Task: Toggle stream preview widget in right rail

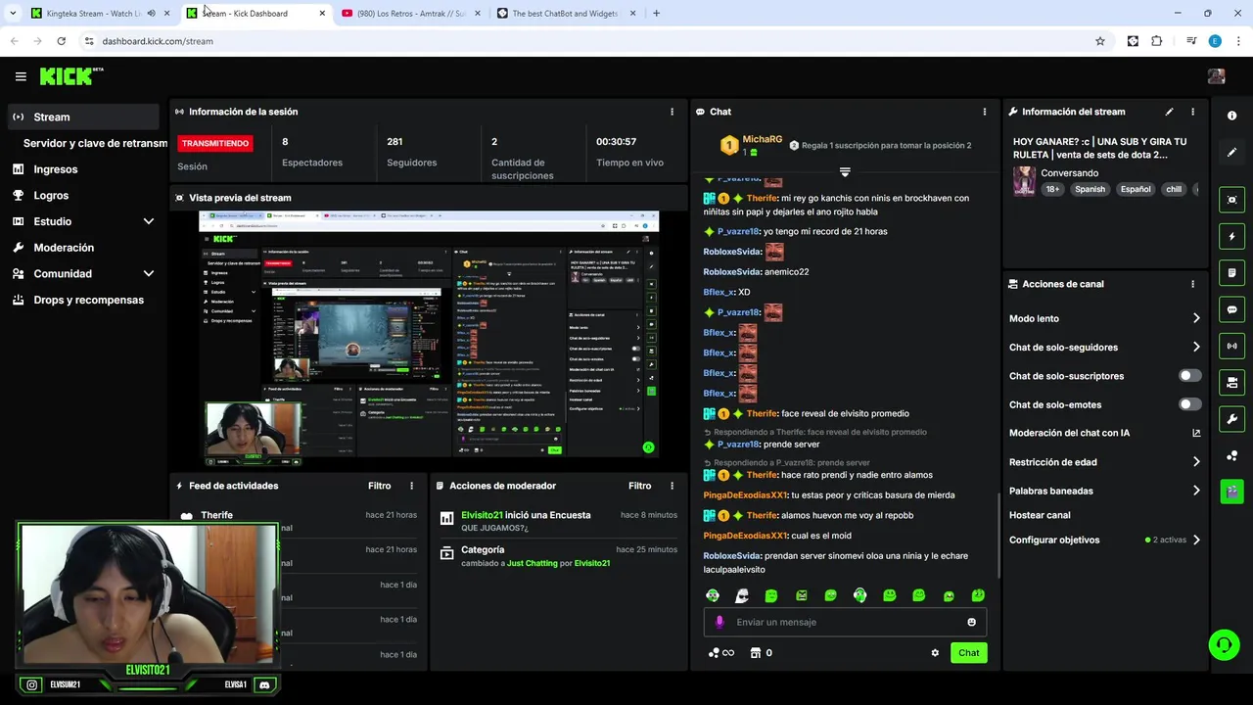Action: tap(1231, 200)
